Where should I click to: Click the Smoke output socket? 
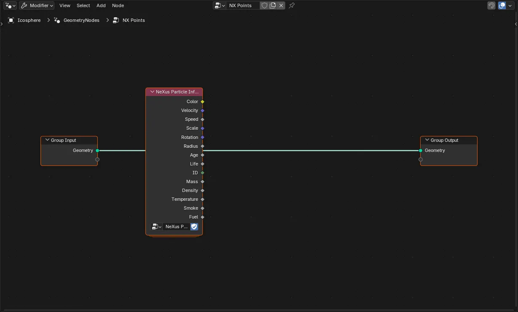click(202, 208)
